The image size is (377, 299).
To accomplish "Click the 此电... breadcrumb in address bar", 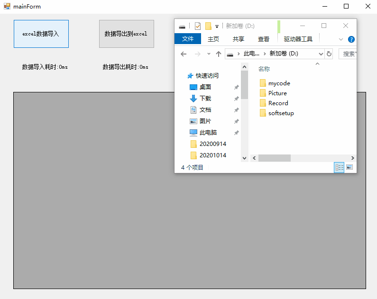I will pyautogui.click(x=251, y=54).
